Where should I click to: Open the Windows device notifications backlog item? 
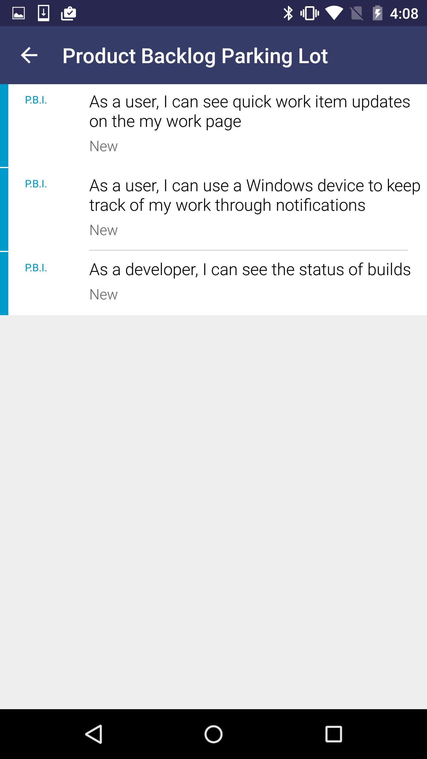(254, 195)
